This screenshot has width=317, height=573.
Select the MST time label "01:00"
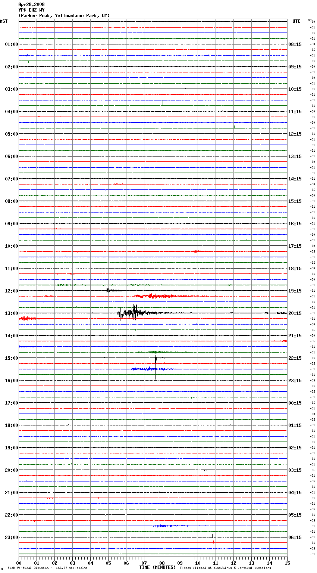[x=12, y=44]
